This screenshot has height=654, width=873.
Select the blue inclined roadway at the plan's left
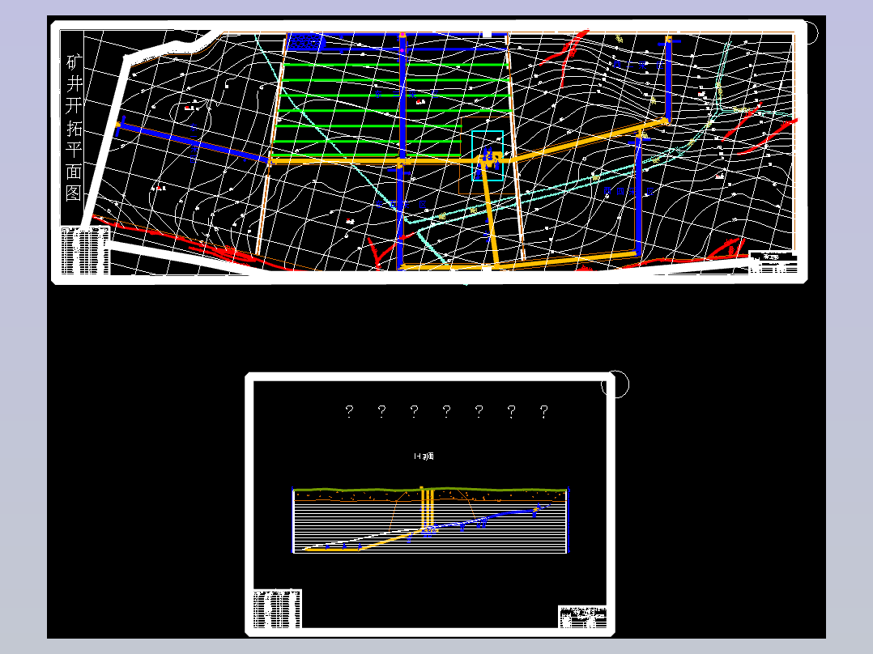coord(194,143)
